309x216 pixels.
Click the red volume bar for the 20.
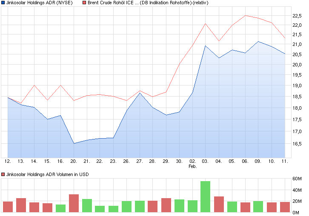pyautogui.click(x=74, y=203)
